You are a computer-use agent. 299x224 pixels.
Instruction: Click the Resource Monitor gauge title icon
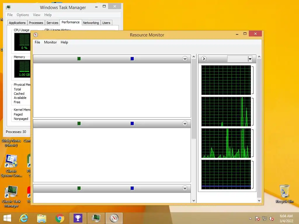[36, 35]
